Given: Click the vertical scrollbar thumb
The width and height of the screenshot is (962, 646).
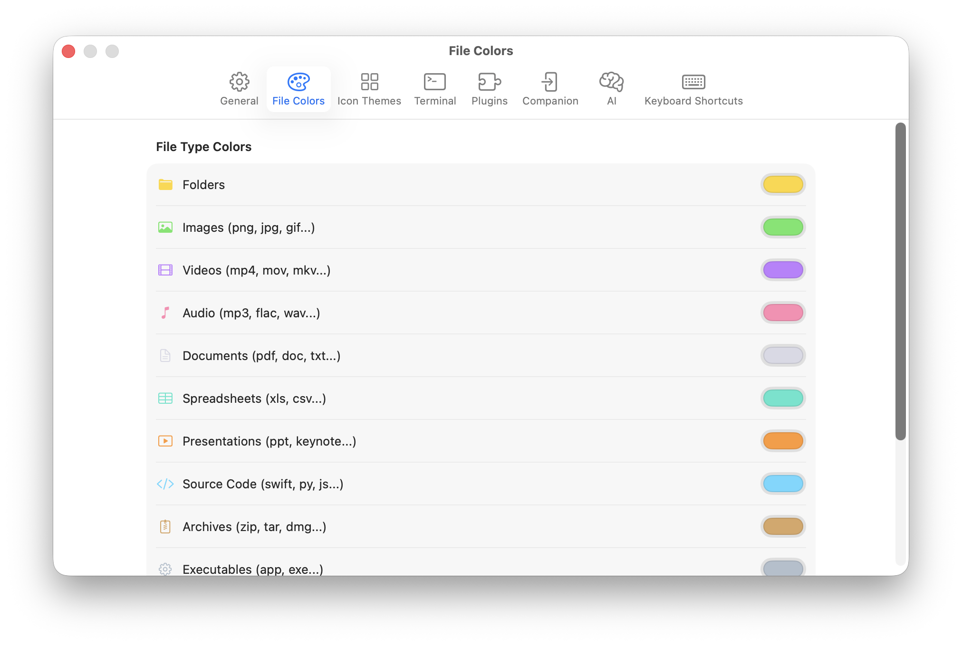Looking at the screenshot, I should point(900,281).
